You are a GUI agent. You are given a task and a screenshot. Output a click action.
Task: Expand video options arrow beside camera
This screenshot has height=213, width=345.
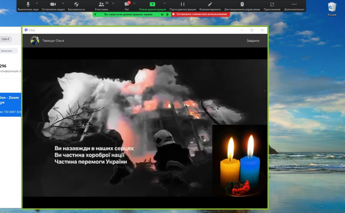point(63,3)
